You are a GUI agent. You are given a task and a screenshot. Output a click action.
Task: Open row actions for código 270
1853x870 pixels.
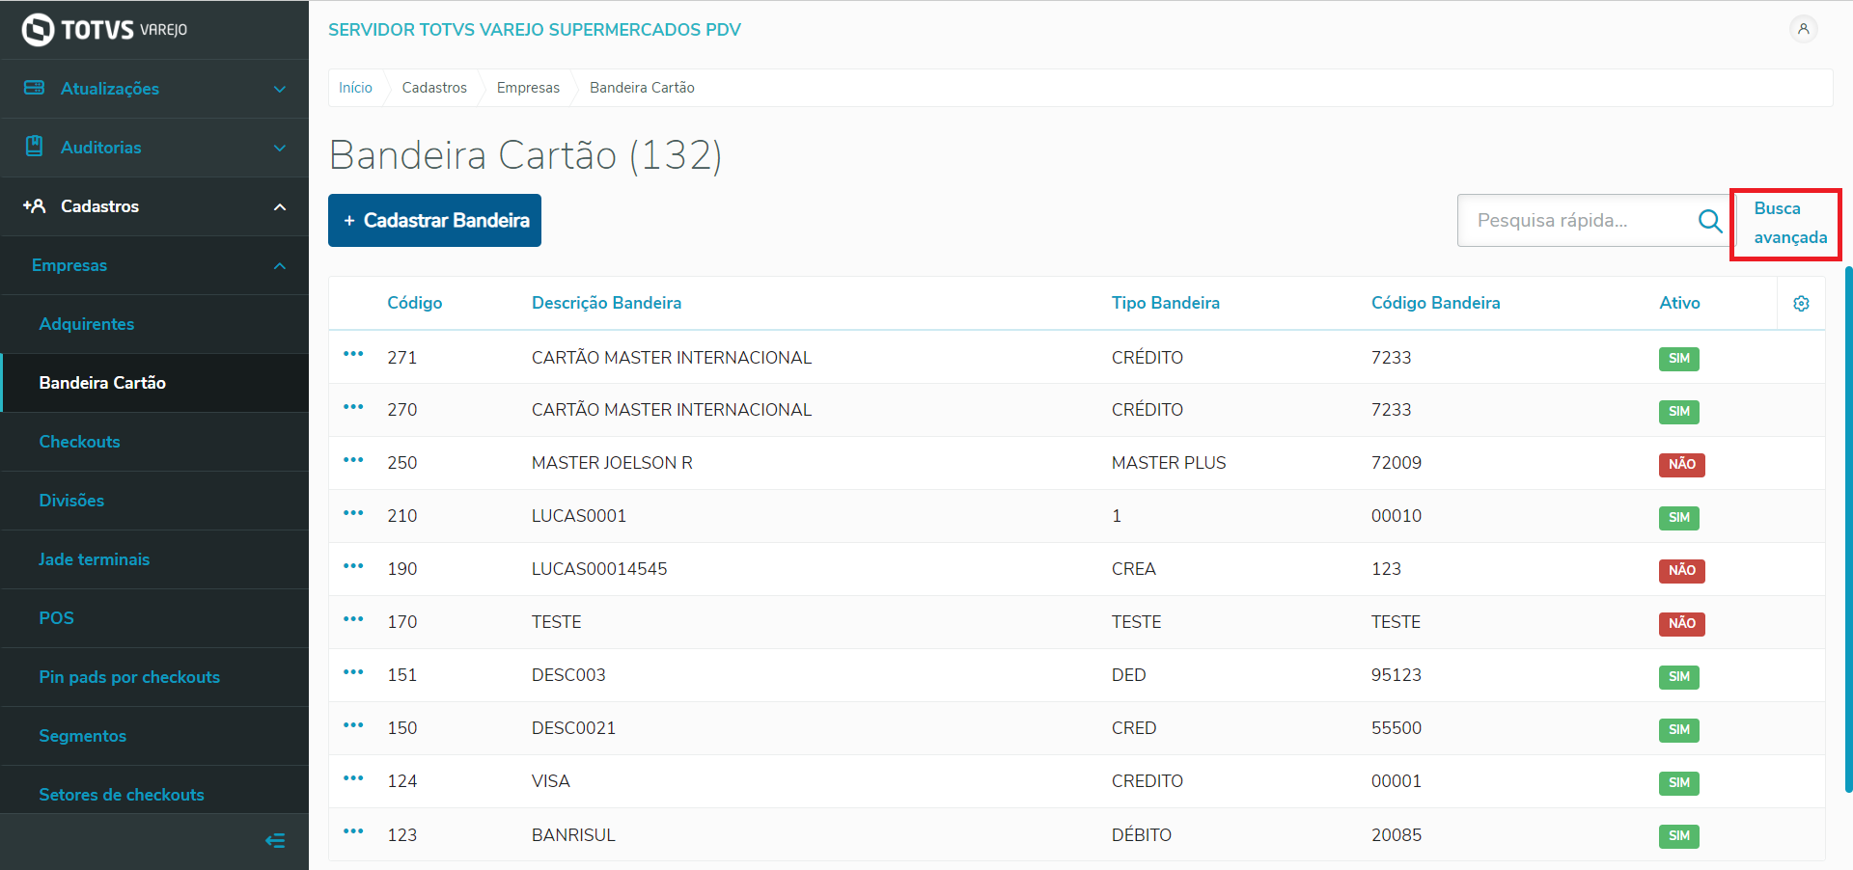click(353, 407)
